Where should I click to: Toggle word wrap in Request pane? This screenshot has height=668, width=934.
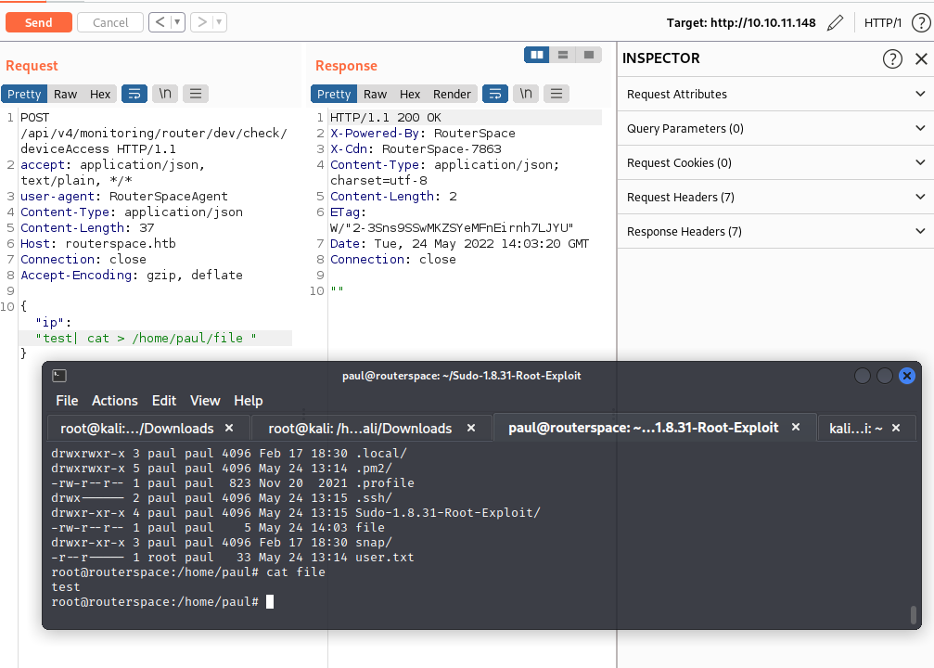point(134,94)
